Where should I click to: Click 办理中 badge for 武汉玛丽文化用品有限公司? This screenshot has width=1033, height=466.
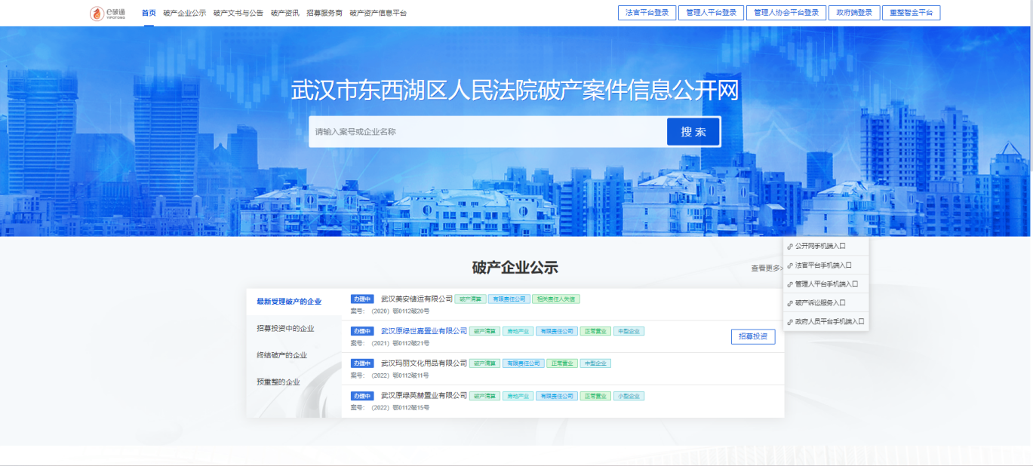click(362, 363)
